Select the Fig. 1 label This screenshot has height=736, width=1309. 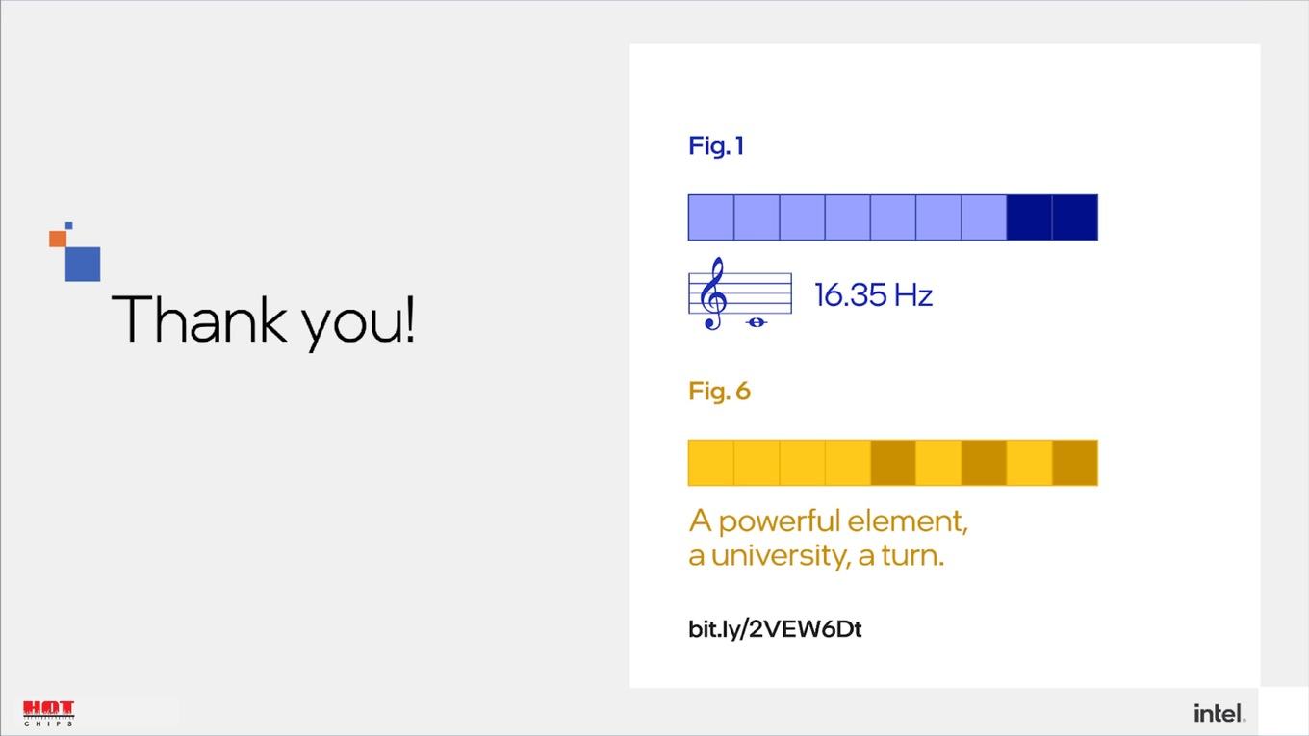click(716, 146)
